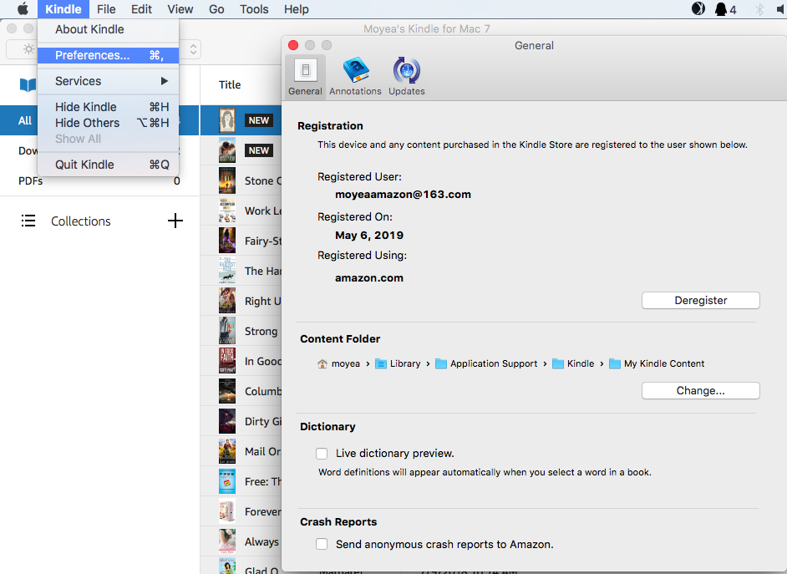Open the QQ penguin menu bar icon
The height and width of the screenshot is (574, 787).
[720, 9]
